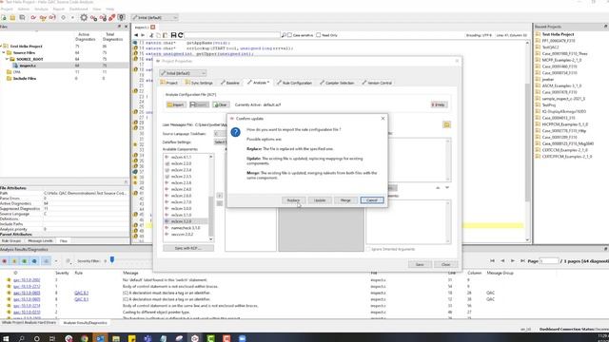609x342 pixels.
Task: Click the settings gear icon in main toolbar
Action: click(84, 17)
